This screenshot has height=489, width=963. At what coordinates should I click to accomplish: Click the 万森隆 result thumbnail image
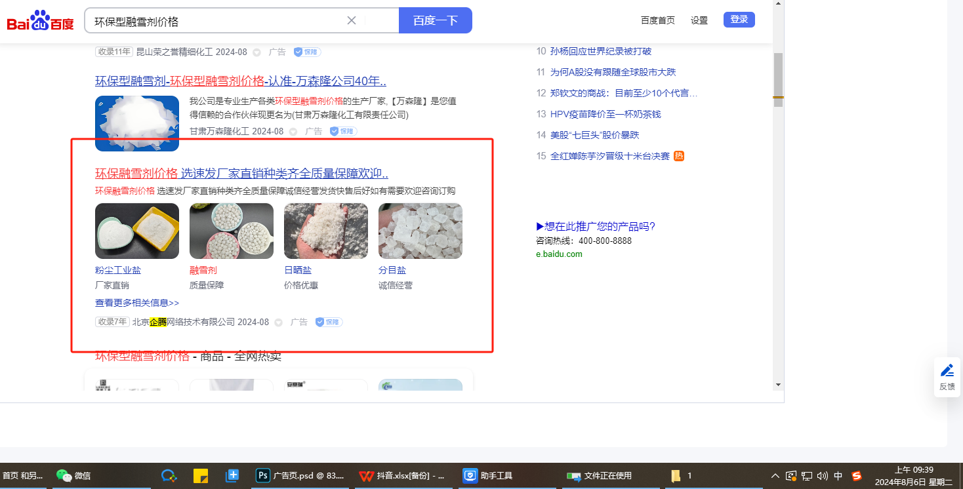coord(137,123)
